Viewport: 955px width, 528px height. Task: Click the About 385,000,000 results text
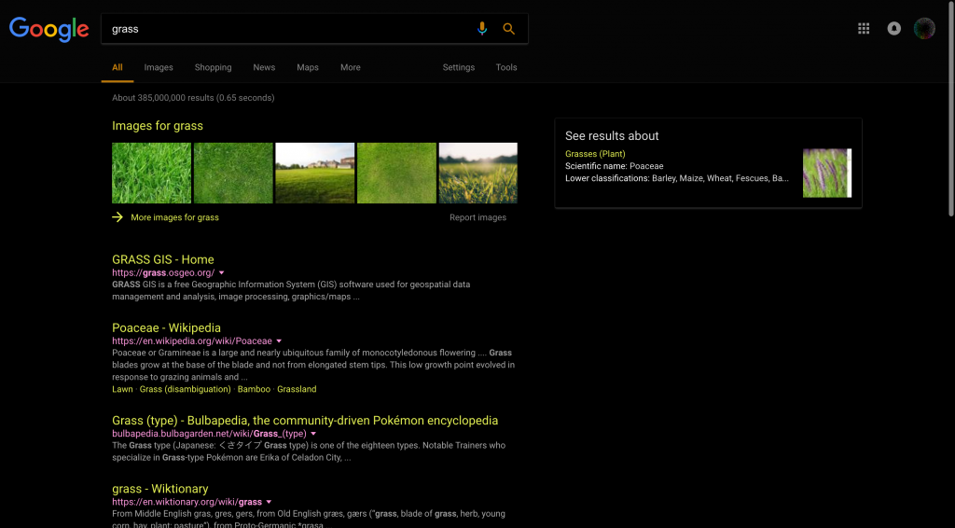[x=193, y=97]
